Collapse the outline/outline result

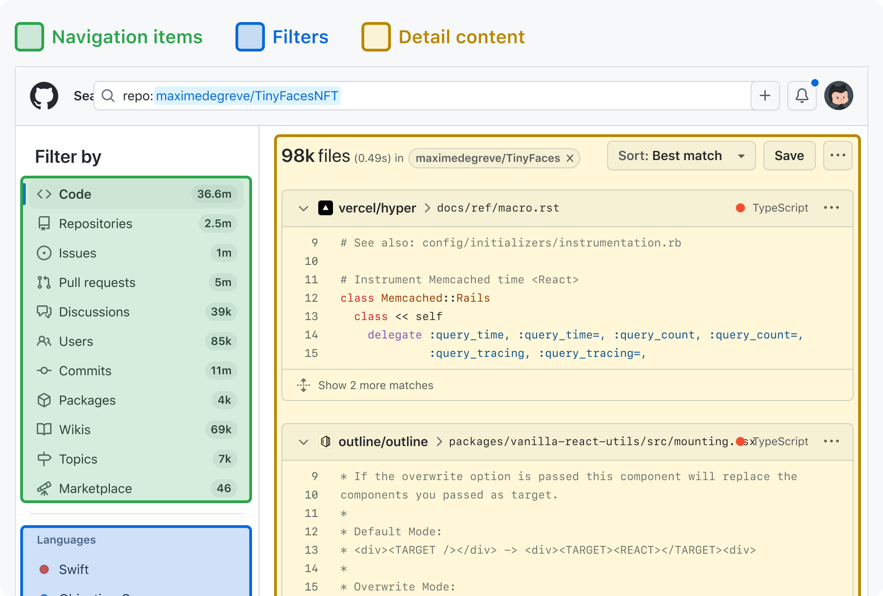[x=304, y=442]
